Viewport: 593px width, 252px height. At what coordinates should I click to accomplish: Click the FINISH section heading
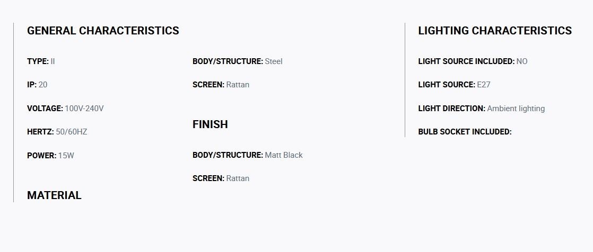[210, 124]
